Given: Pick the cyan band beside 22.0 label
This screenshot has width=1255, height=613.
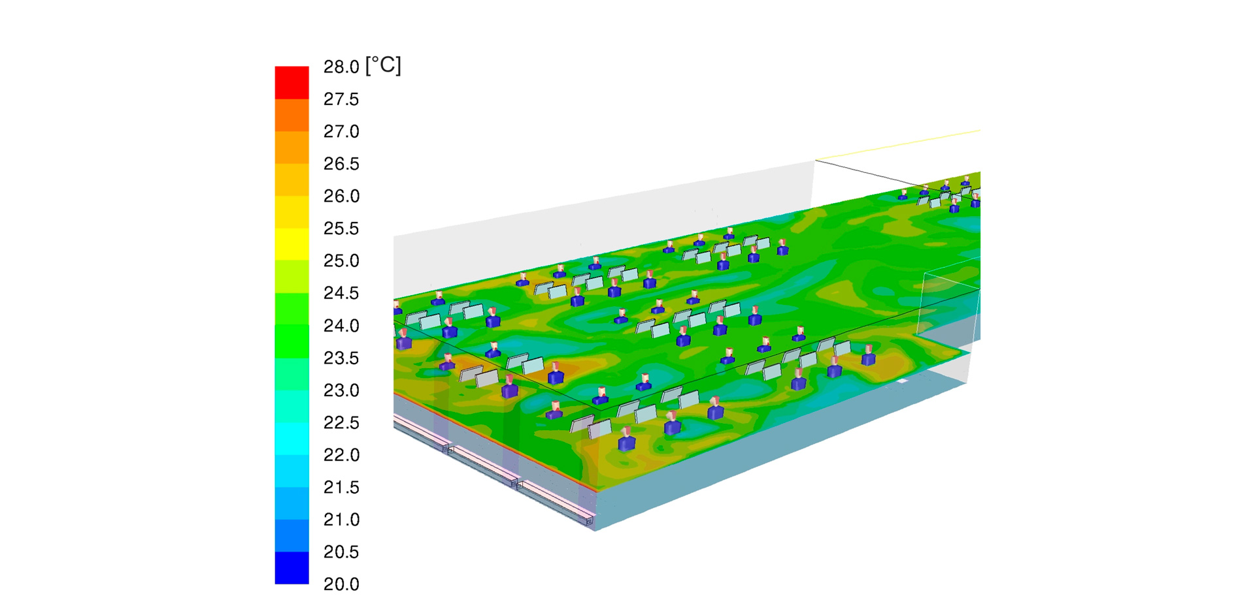Looking at the screenshot, I should pyautogui.click(x=292, y=439).
